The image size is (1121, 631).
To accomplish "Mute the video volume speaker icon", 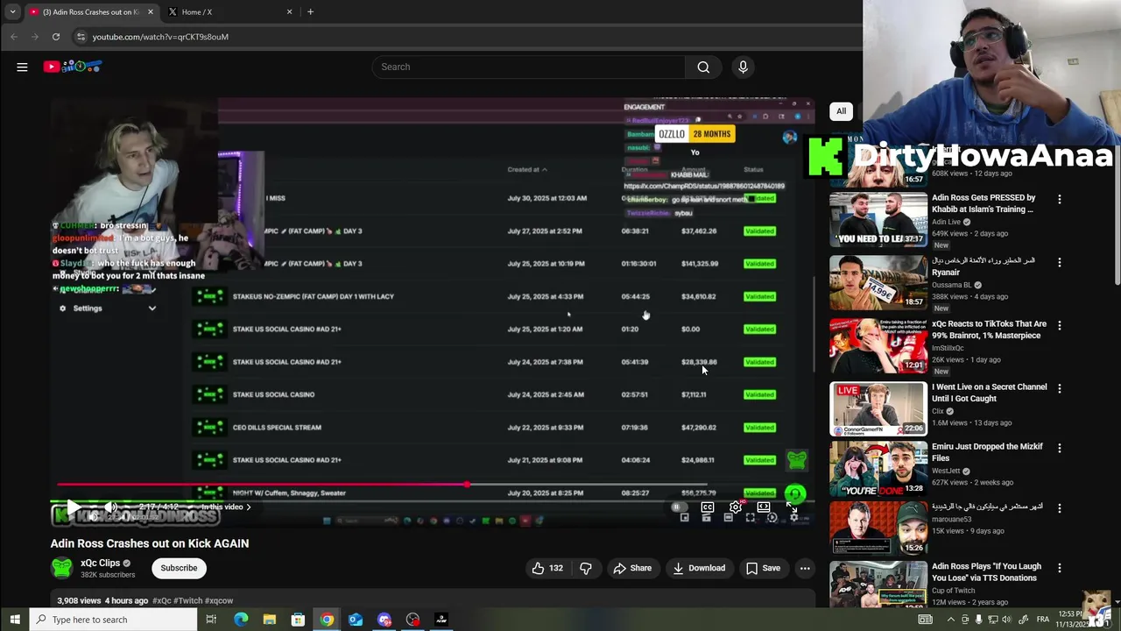I will click(110, 507).
